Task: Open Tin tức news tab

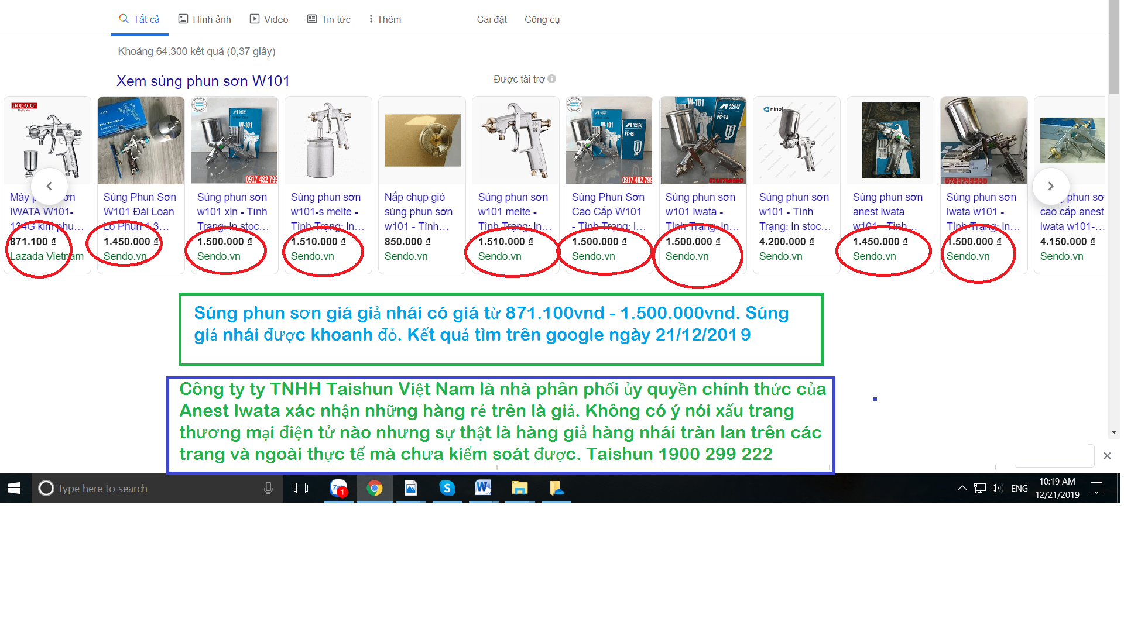Action: tap(328, 19)
